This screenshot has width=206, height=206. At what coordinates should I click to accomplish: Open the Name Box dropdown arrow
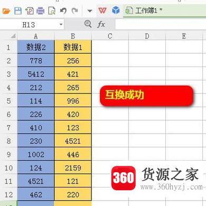[x=61, y=24]
